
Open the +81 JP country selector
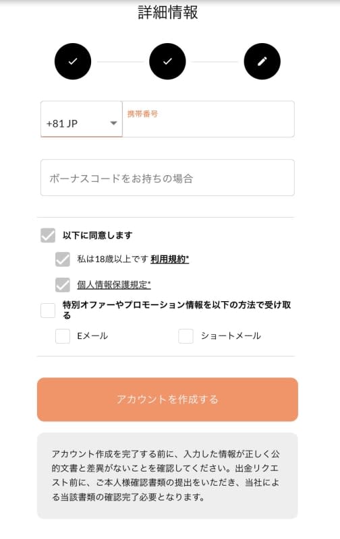(82, 119)
